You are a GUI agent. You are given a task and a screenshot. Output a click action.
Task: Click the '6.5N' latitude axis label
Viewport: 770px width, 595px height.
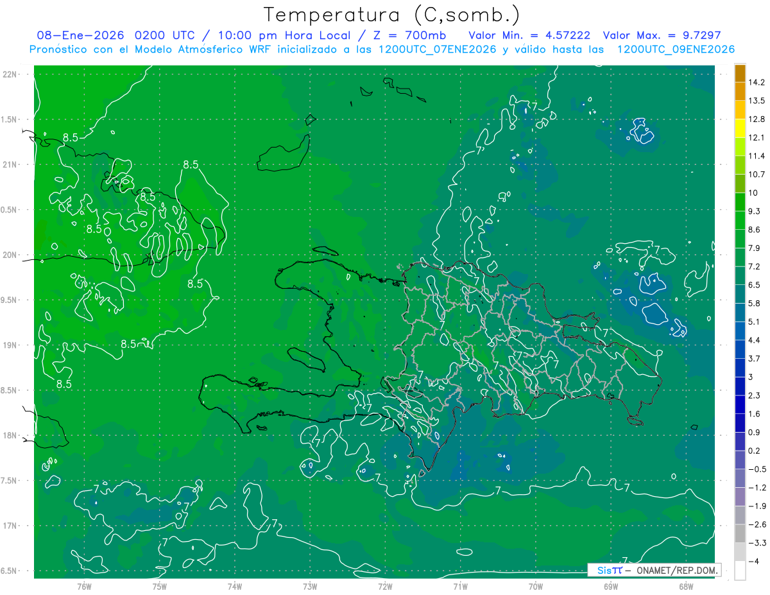pyautogui.click(x=9, y=571)
